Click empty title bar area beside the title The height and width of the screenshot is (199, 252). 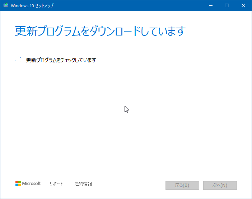pyautogui.click(x=129, y=5)
